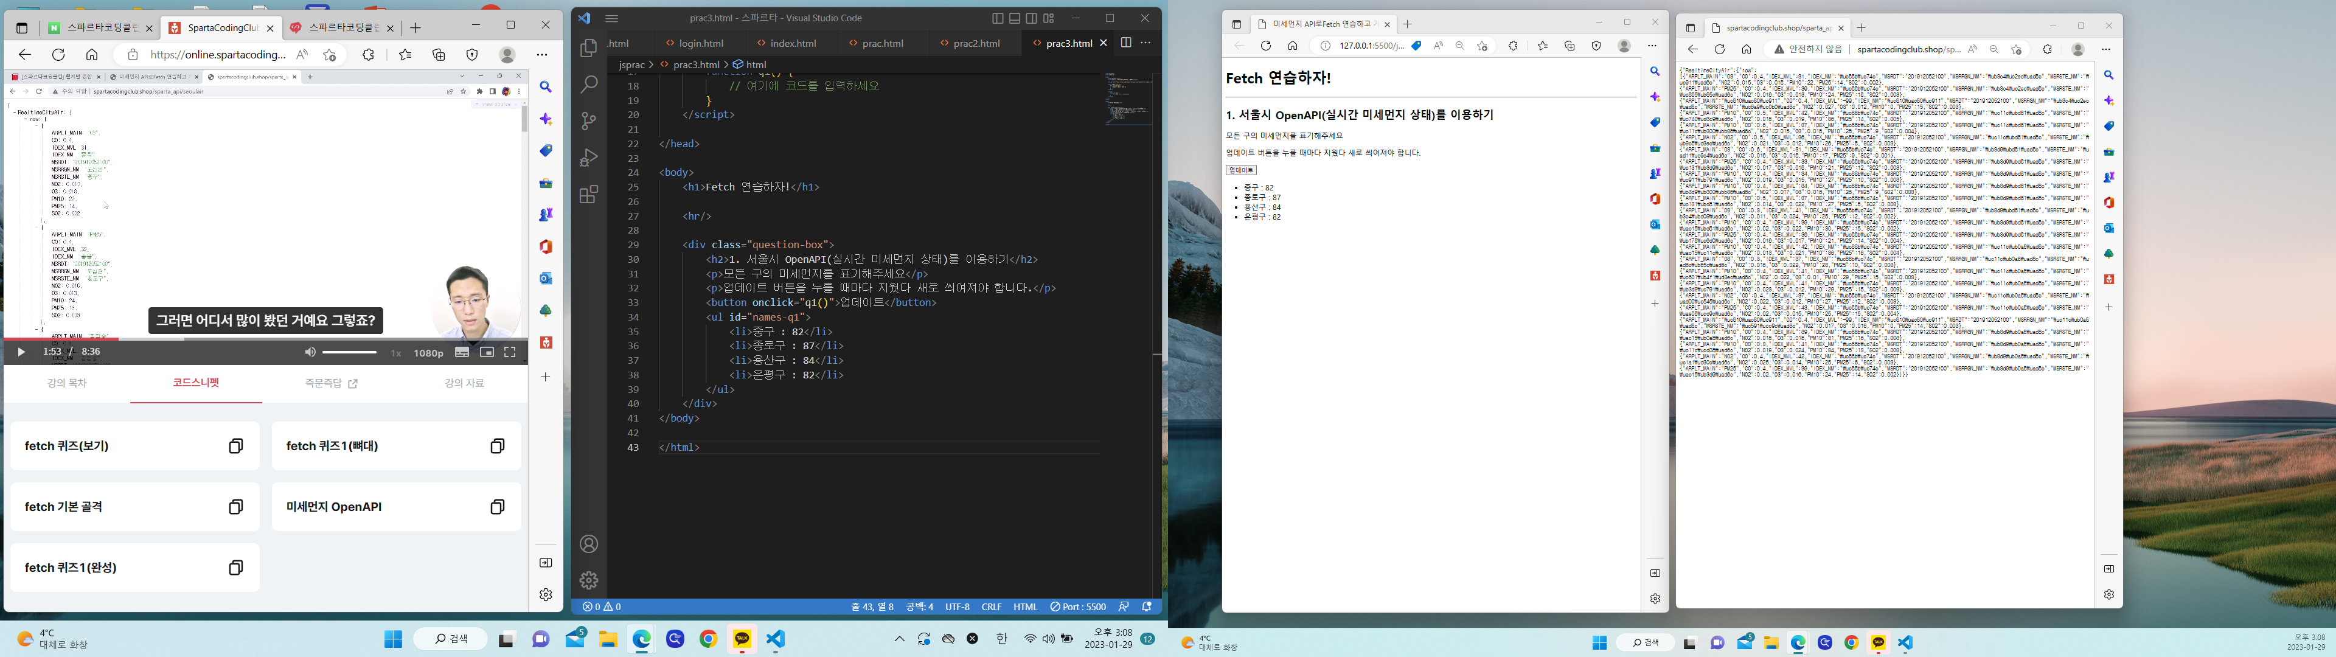Stop Live Server via Port : 5500

pos(1078,607)
